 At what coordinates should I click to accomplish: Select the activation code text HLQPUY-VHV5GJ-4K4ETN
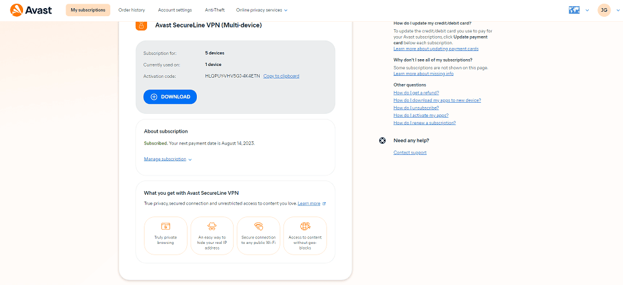[232, 76]
